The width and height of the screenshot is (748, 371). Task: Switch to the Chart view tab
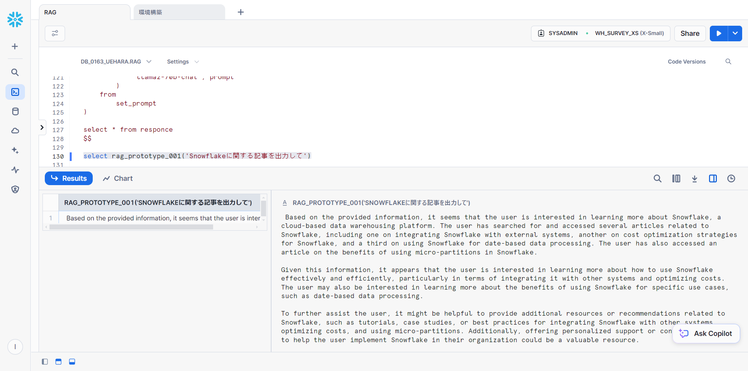pos(118,178)
